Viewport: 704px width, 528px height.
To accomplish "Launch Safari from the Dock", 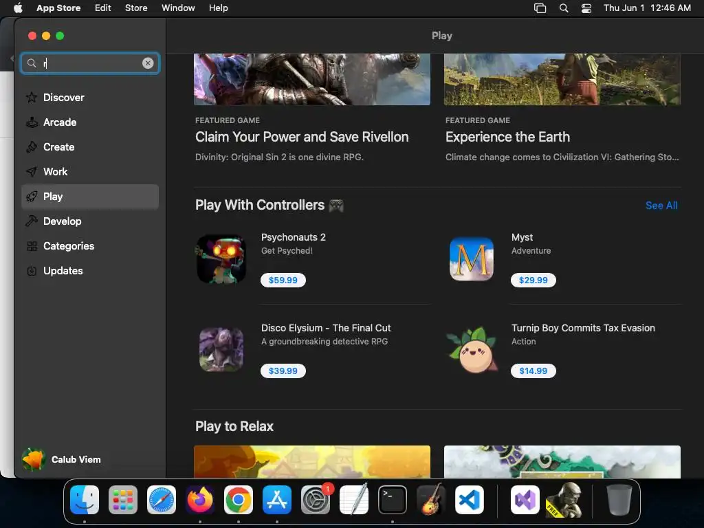I will click(x=162, y=500).
